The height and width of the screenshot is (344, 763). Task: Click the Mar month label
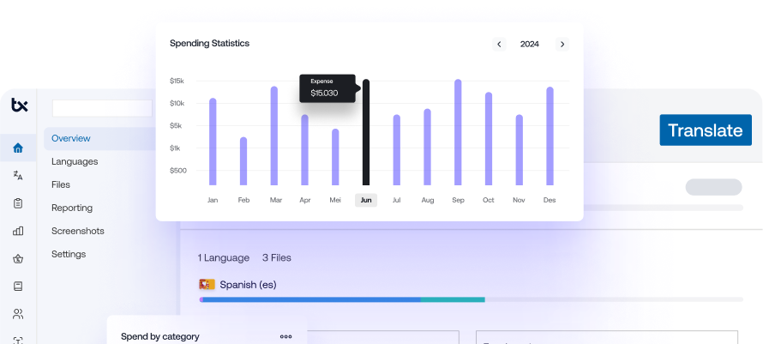[276, 200]
